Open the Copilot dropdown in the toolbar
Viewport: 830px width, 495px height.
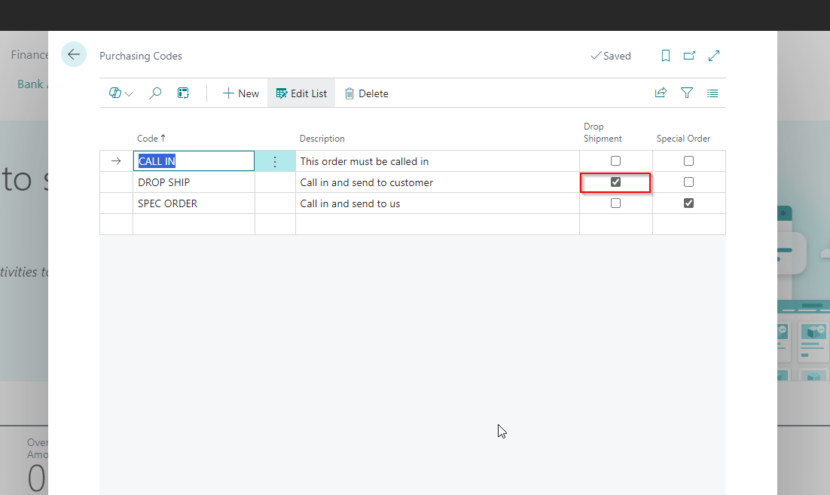[x=121, y=93]
